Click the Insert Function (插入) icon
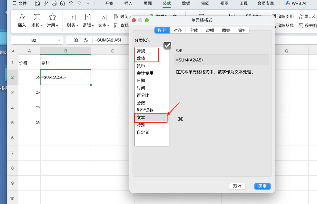 coord(21,19)
